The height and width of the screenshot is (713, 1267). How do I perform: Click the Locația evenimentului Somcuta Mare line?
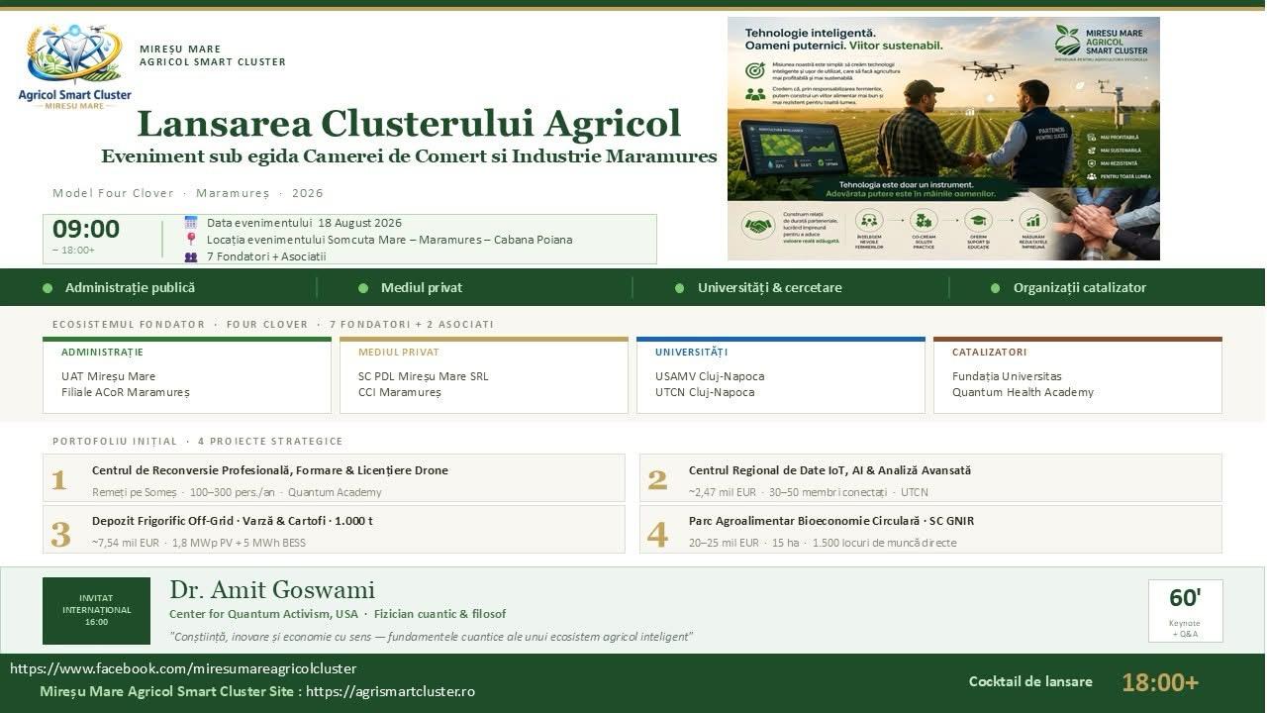(389, 240)
